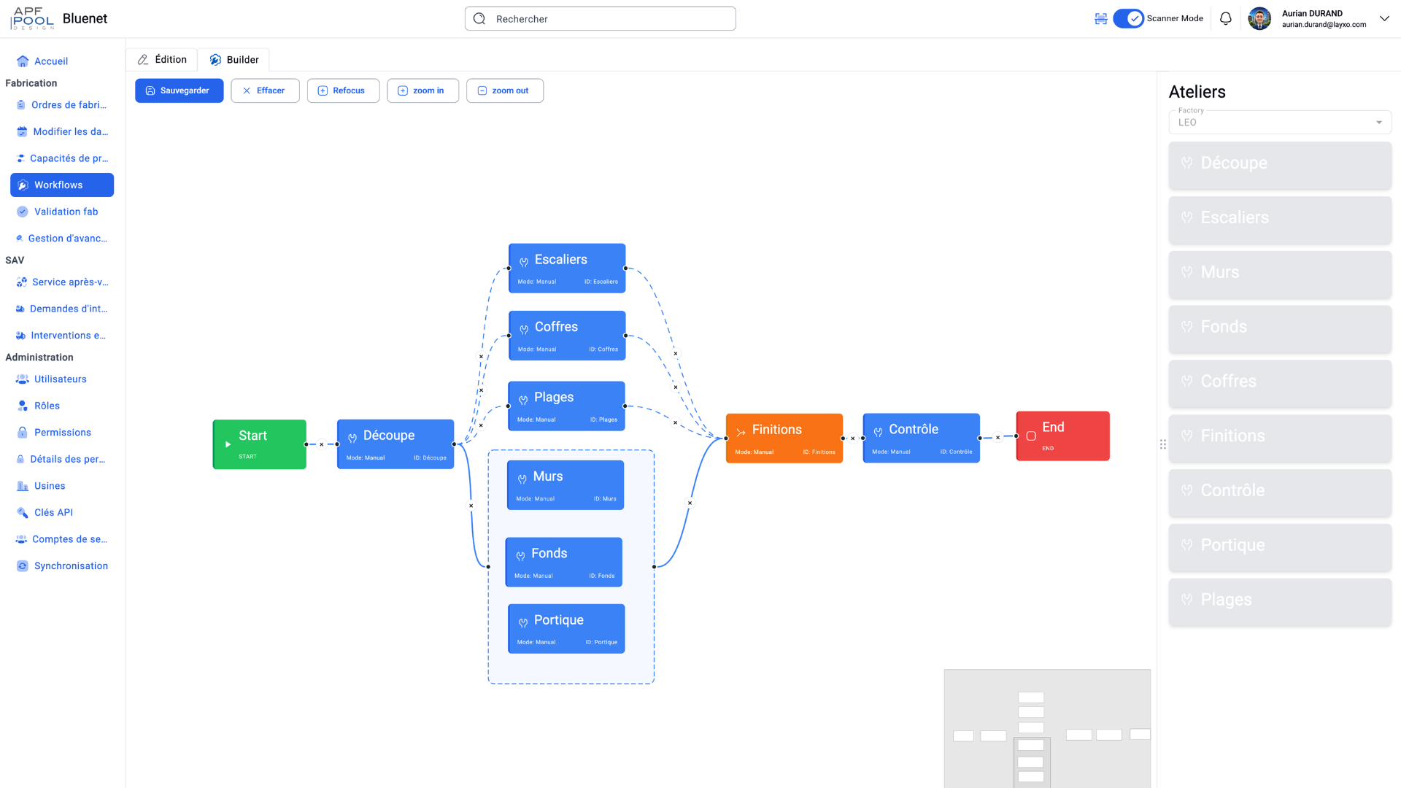Image resolution: width=1401 pixels, height=788 pixels.
Task: Click the zoom out button
Action: [504, 90]
